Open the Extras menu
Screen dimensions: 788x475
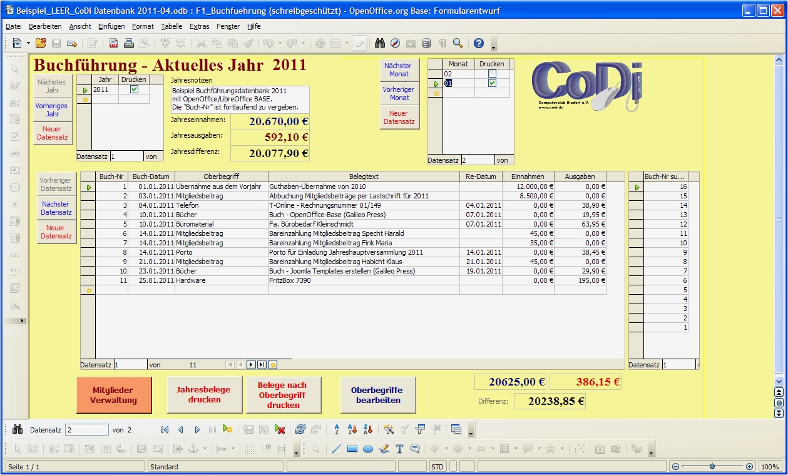click(198, 26)
